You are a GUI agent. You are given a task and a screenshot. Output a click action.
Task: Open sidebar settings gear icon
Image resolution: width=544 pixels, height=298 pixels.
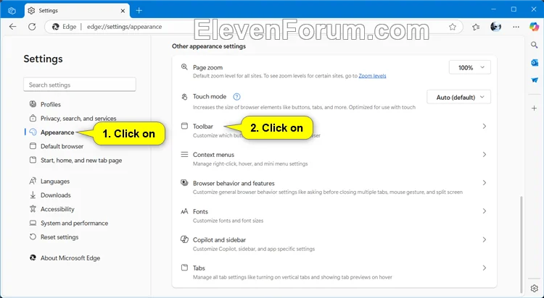(535, 289)
